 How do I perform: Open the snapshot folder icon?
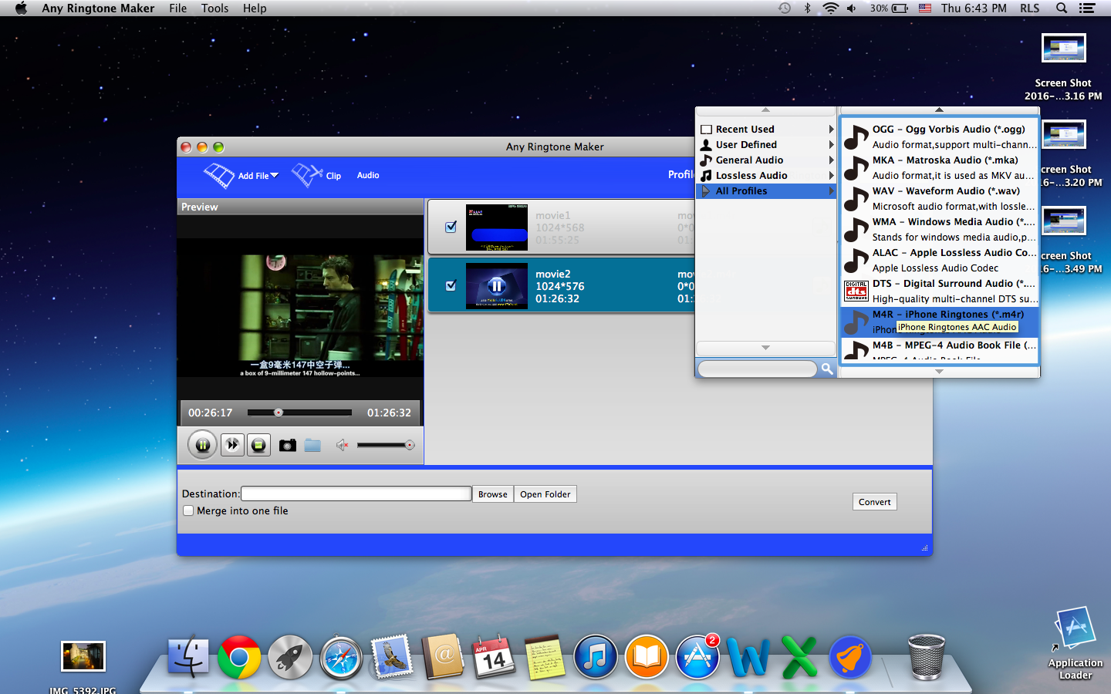point(312,445)
